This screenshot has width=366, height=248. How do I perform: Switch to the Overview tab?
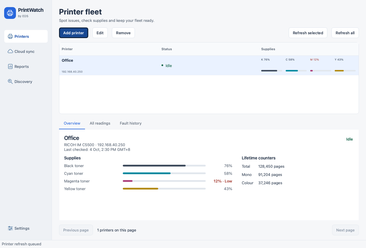point(72,123)
